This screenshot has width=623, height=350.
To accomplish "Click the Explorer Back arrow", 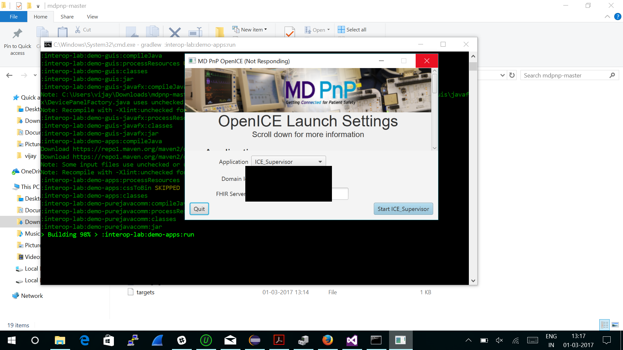I will pos(9,75).
